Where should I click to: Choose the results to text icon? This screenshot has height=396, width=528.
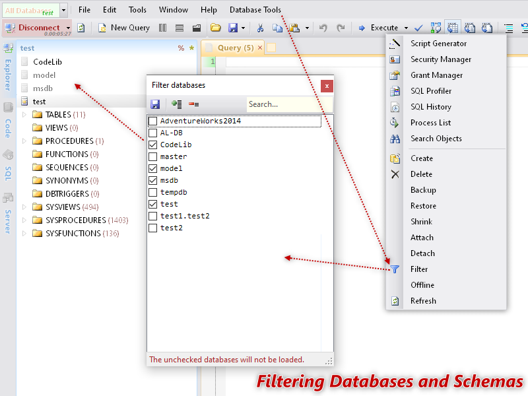pyautogui.click(x=470, y=28)
